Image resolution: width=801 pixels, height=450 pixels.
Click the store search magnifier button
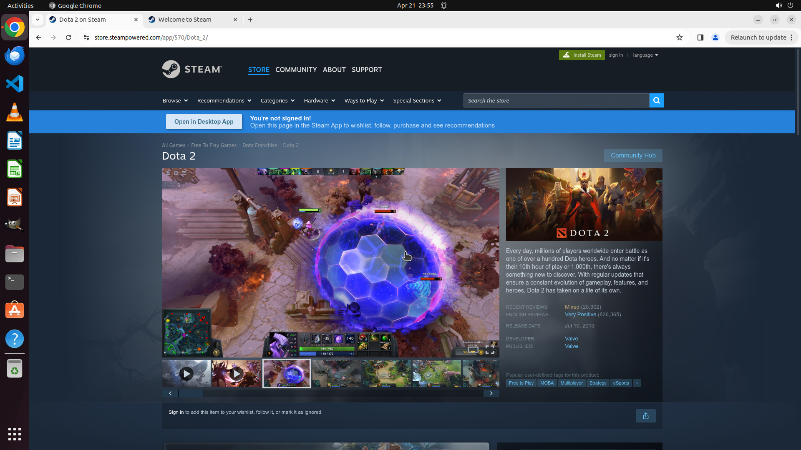[x=656, y=100]
